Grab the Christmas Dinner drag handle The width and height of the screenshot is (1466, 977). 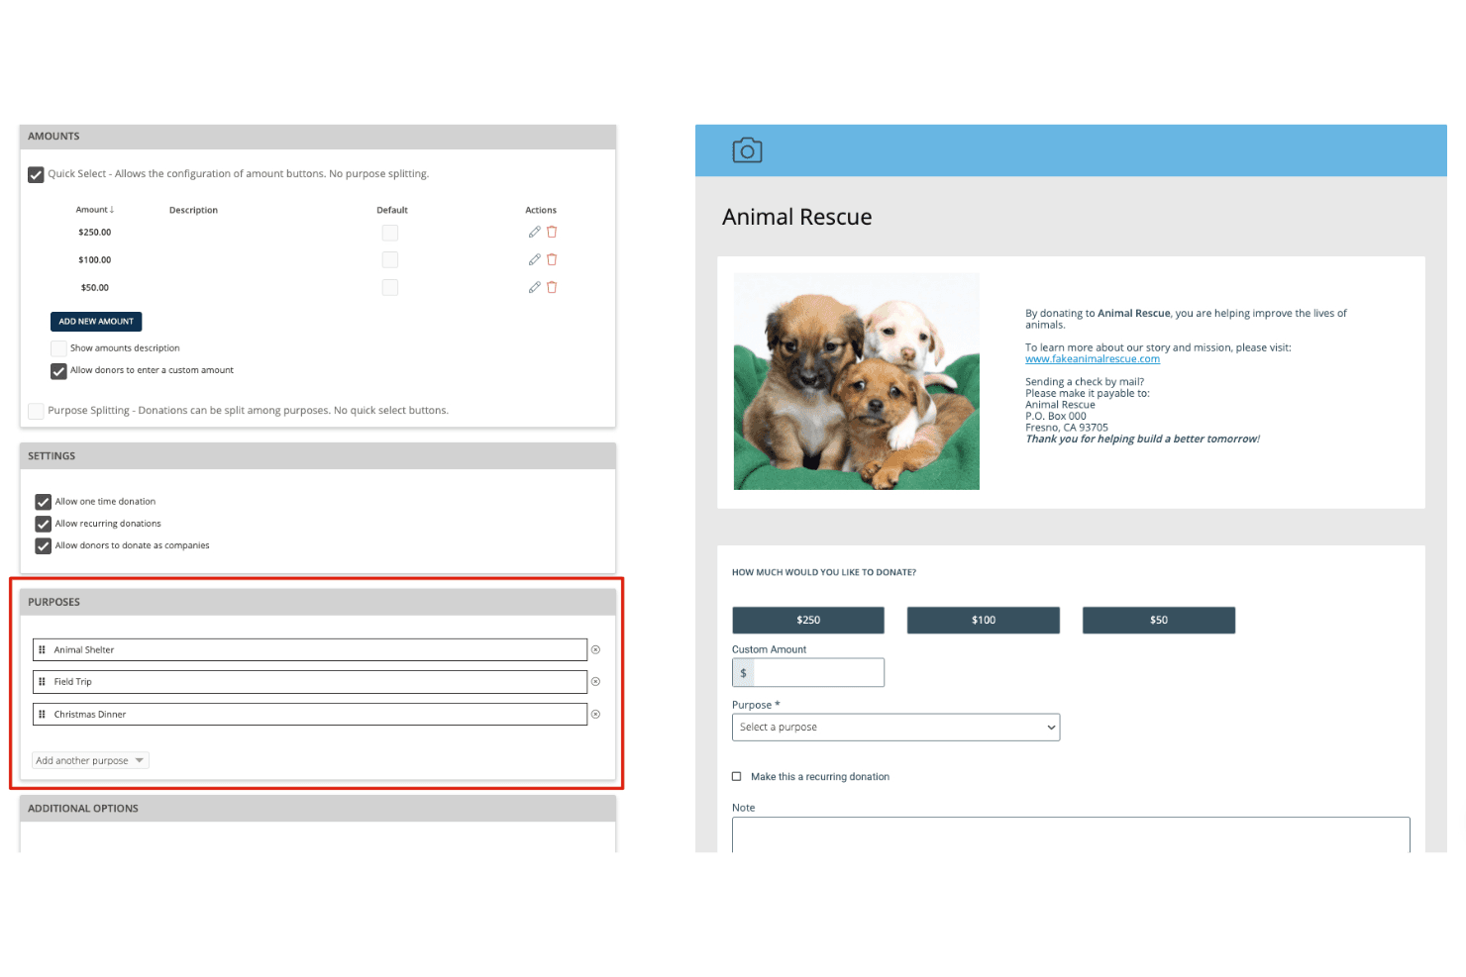tap(42, 715)
